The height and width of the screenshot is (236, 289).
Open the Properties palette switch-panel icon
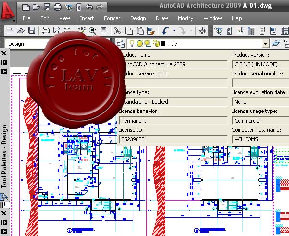(x=229, y=31)
